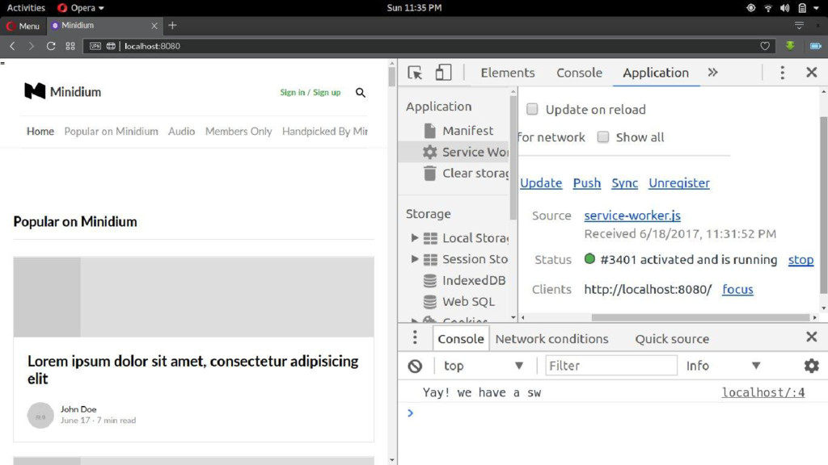Expand the Local Storage tree item
The width and height of the screenshot is (828, 465).
pyautogui.click(x=415, y=238)
